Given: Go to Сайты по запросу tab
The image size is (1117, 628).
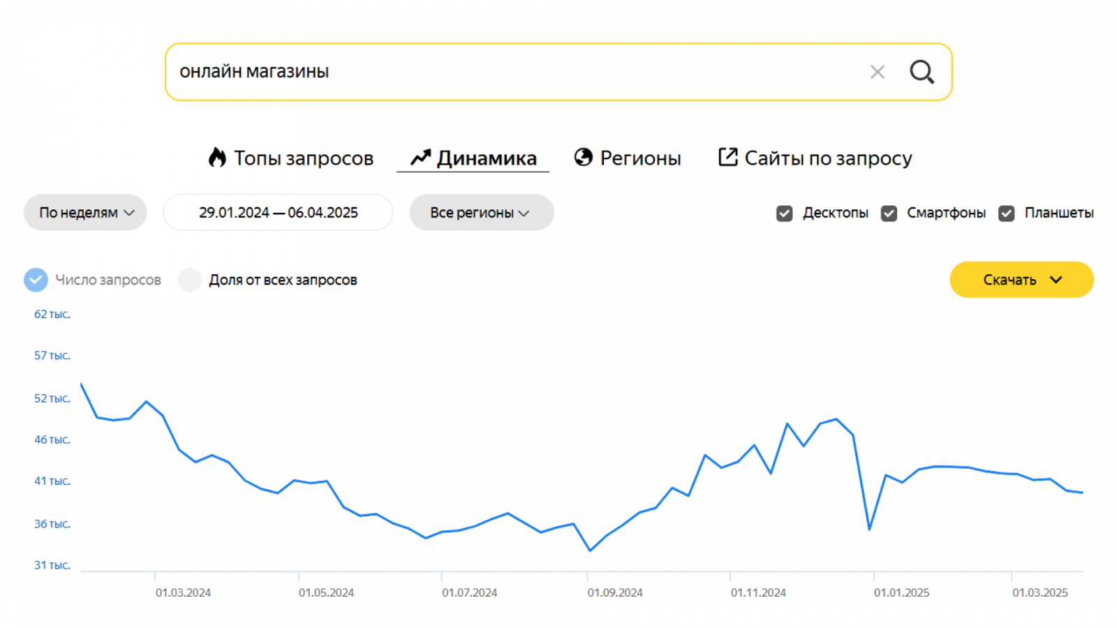Looking at the screenshot, I should 828,158.
